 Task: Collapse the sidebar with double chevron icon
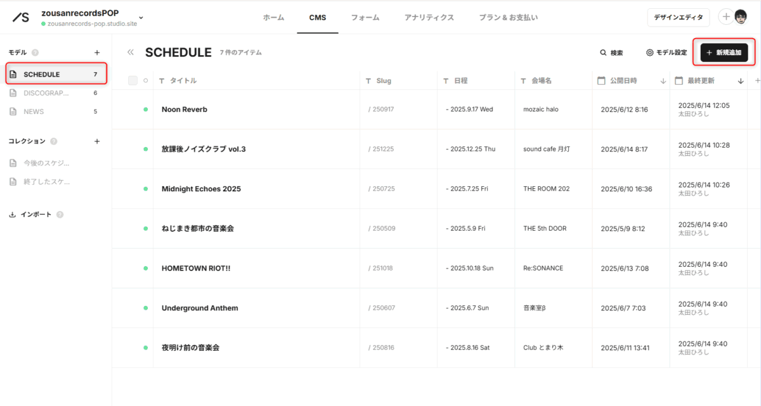131,53
